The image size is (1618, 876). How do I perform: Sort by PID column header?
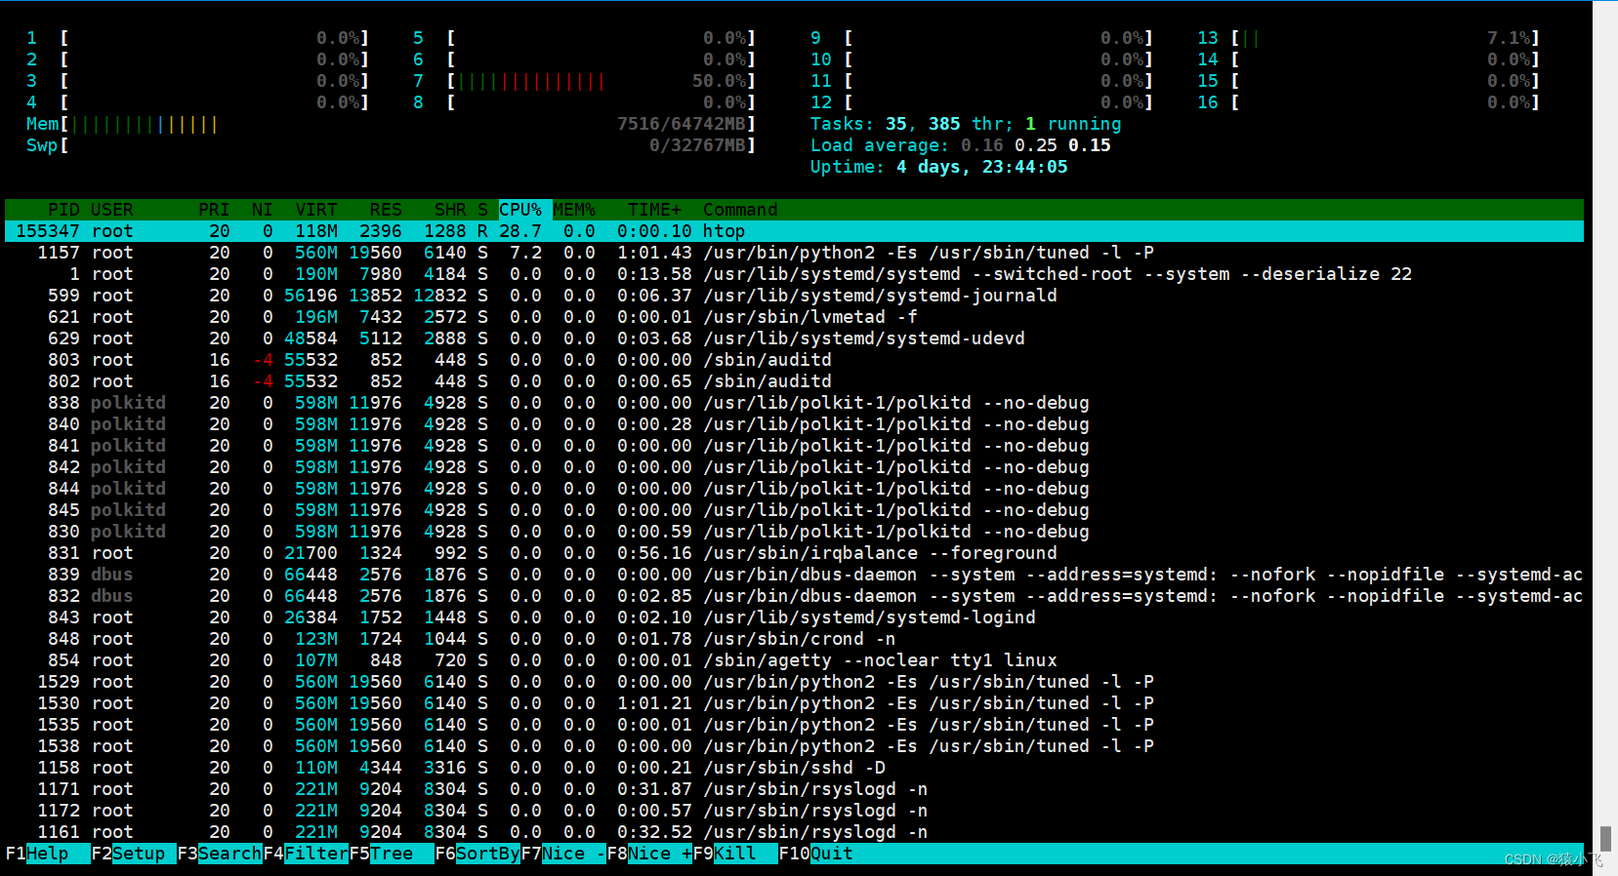click(x=63, y=210)
